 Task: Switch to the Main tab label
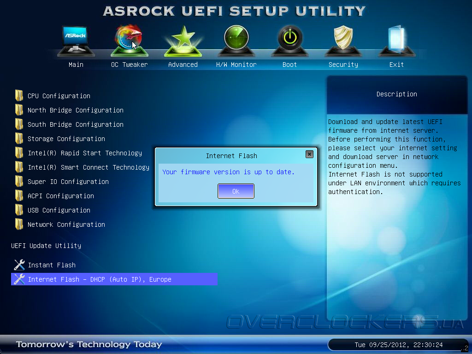tap(76, 65)
